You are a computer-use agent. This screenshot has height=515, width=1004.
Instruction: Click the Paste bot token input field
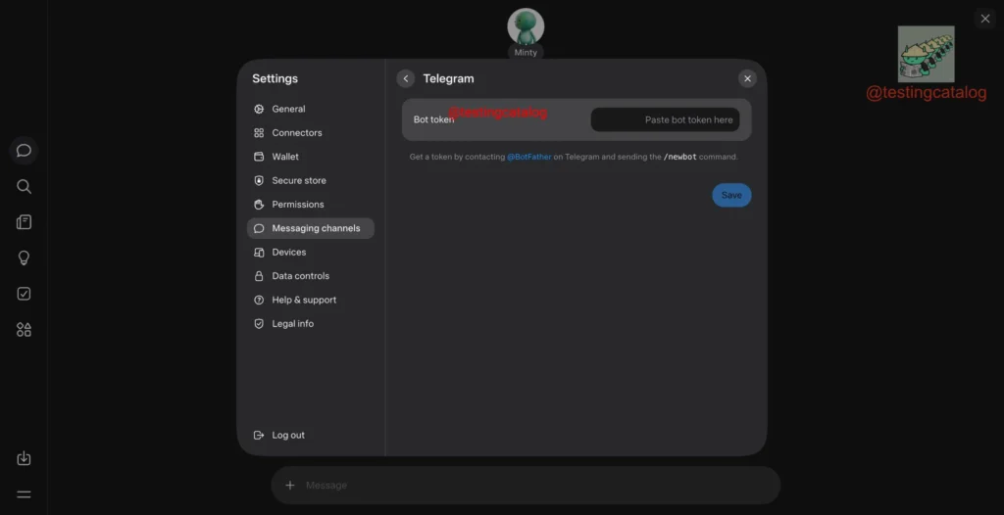[665, 119]
